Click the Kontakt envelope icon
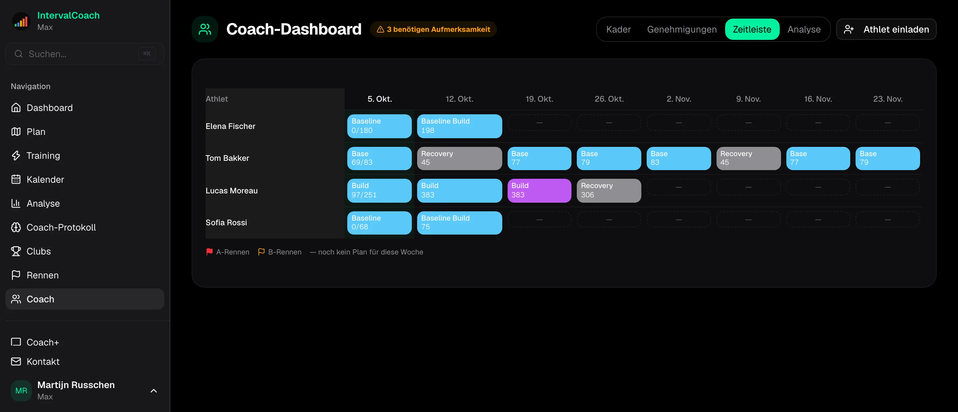The height and width of the screenshot is (412, 958). tap(16, 361)
